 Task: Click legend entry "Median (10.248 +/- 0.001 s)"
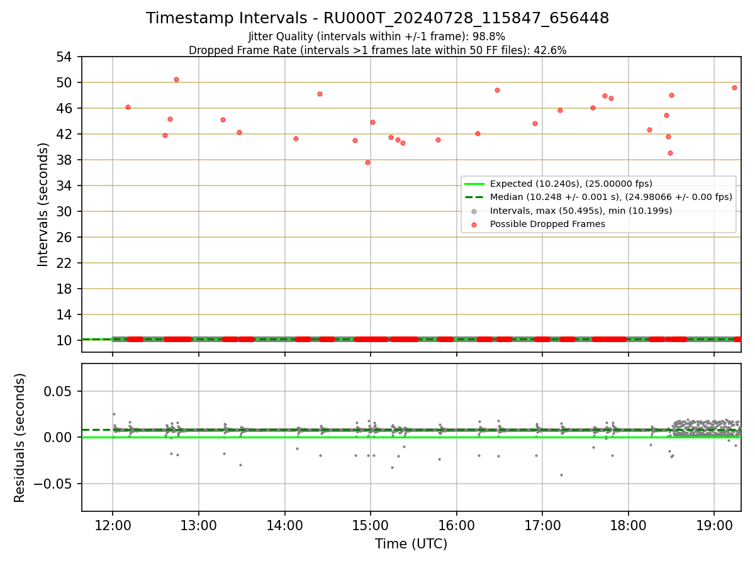click(611, 197)
